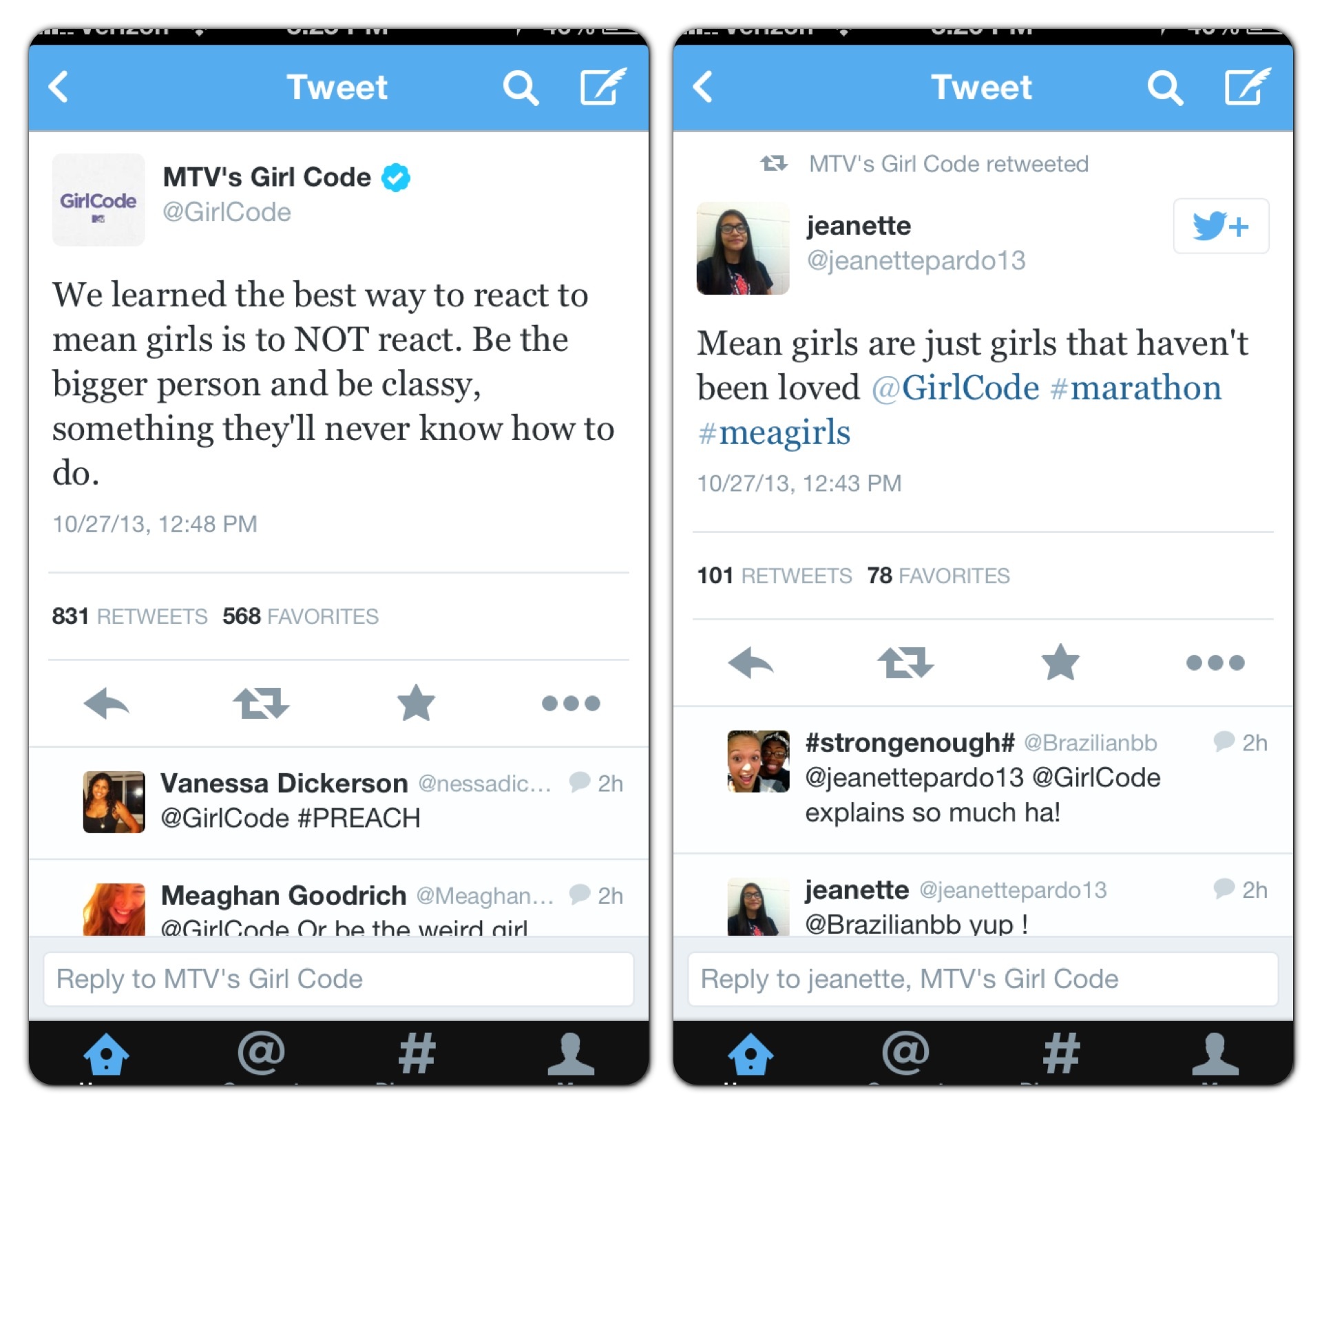
Task: Retweet the MTV's Girl Code tweet
Action: (x=261, y=703)
